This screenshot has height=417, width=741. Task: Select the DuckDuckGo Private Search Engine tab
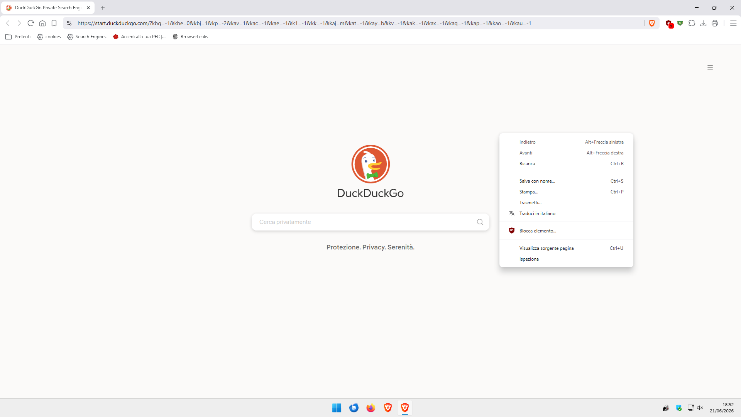[x=47, y=8]
